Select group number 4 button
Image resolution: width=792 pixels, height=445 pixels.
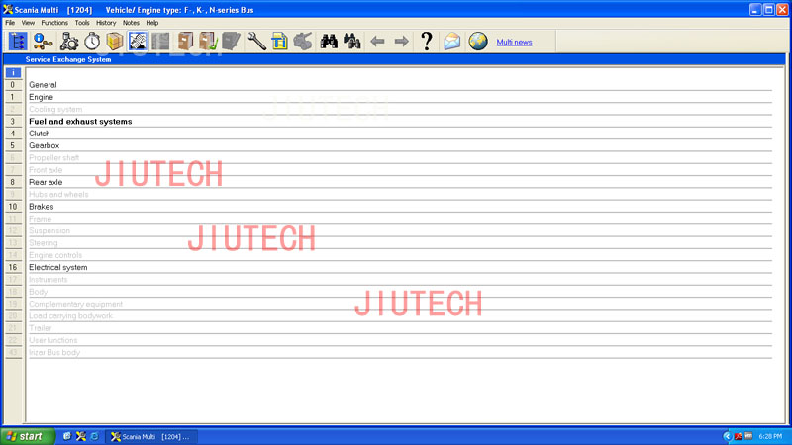pos(13,133)
